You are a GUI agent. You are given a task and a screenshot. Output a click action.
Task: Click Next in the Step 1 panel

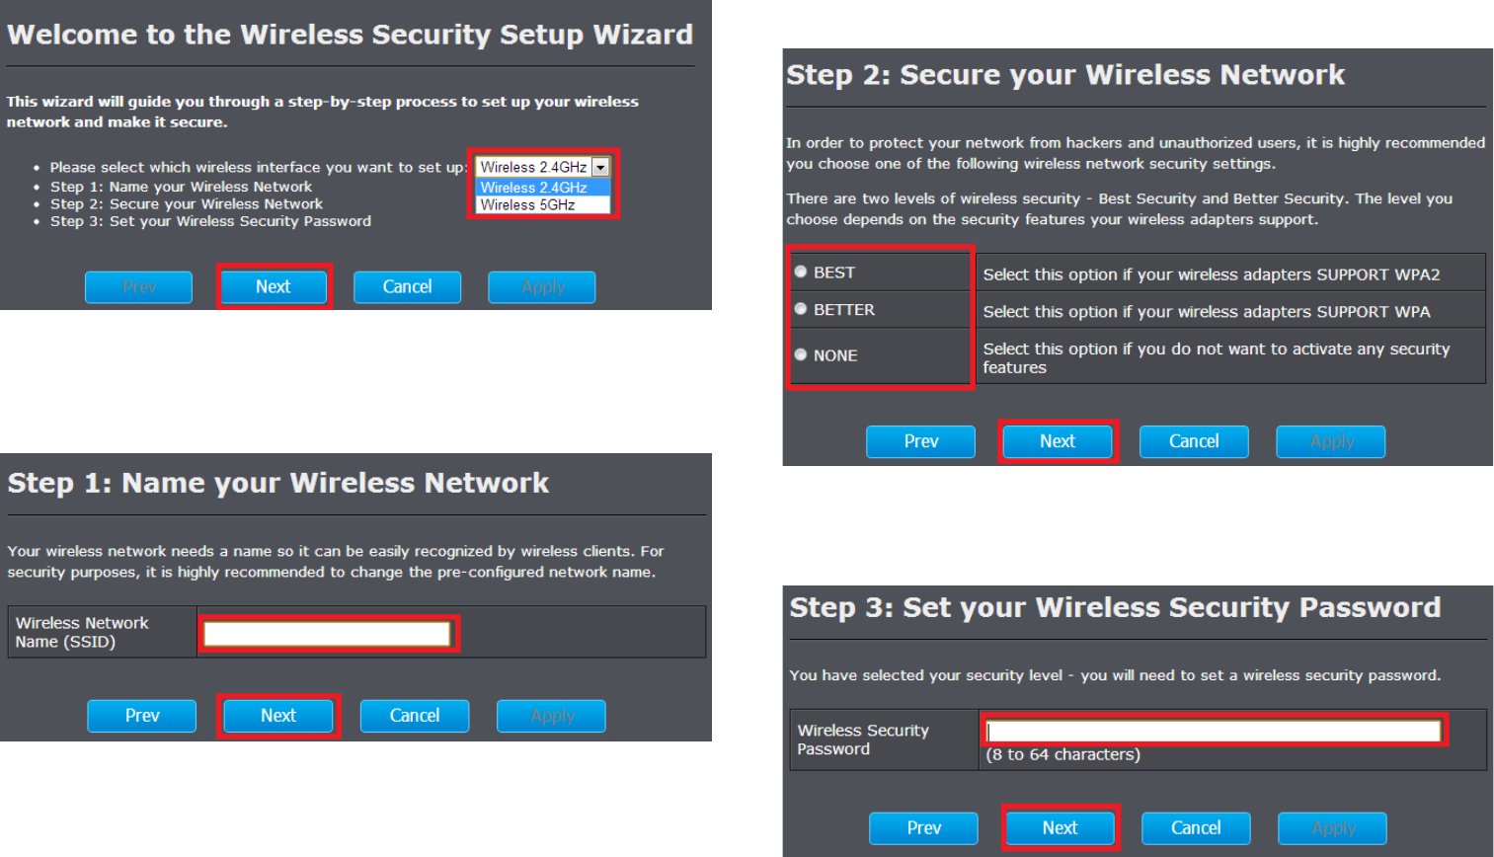[x=278, y=716]
